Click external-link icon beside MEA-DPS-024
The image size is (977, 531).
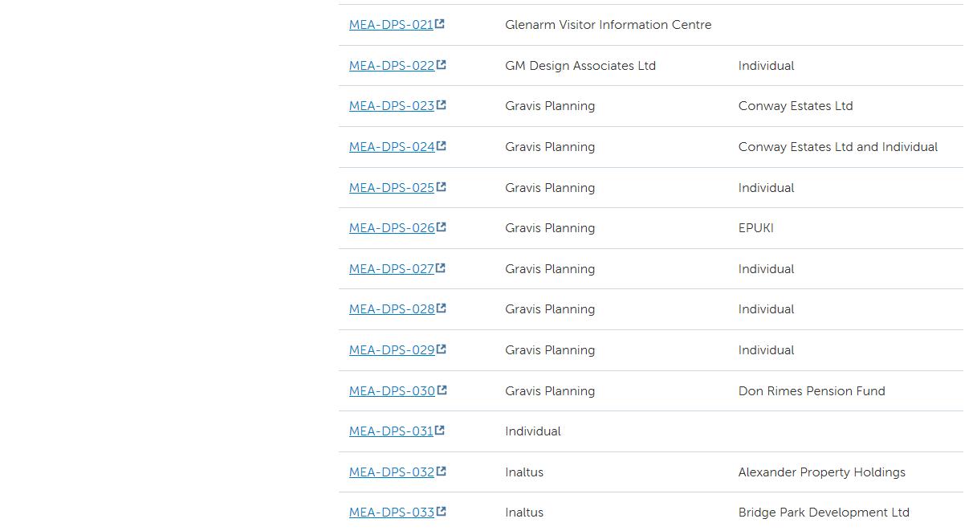442,146
